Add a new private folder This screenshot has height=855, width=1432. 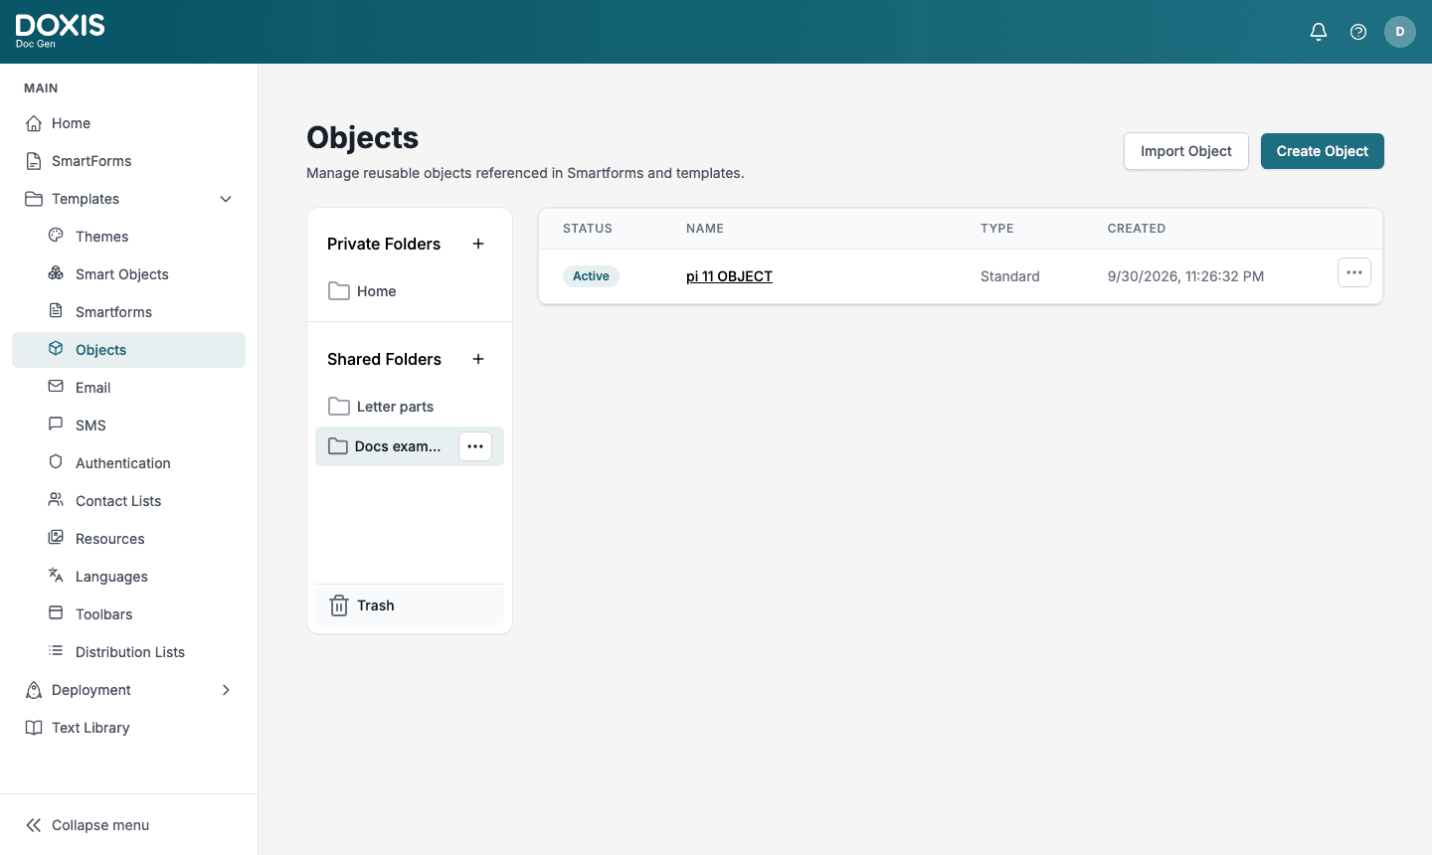(x=478, y=244)
